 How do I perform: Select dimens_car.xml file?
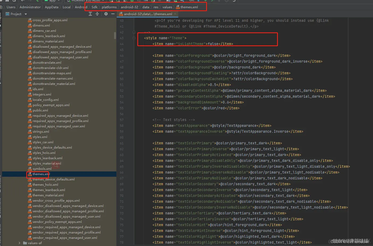point(44,31)
